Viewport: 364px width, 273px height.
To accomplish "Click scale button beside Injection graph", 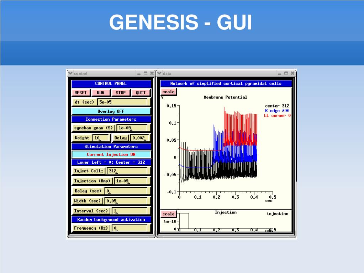I will (x=169, y=214).
